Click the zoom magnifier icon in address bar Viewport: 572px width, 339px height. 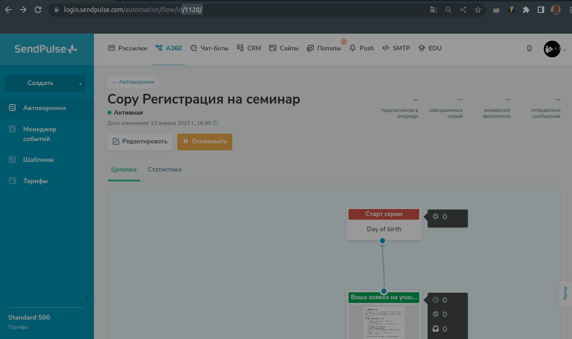pos(448,10)
